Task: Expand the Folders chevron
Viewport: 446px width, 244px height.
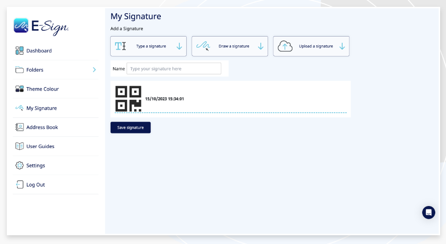Action: click(94, 70)
